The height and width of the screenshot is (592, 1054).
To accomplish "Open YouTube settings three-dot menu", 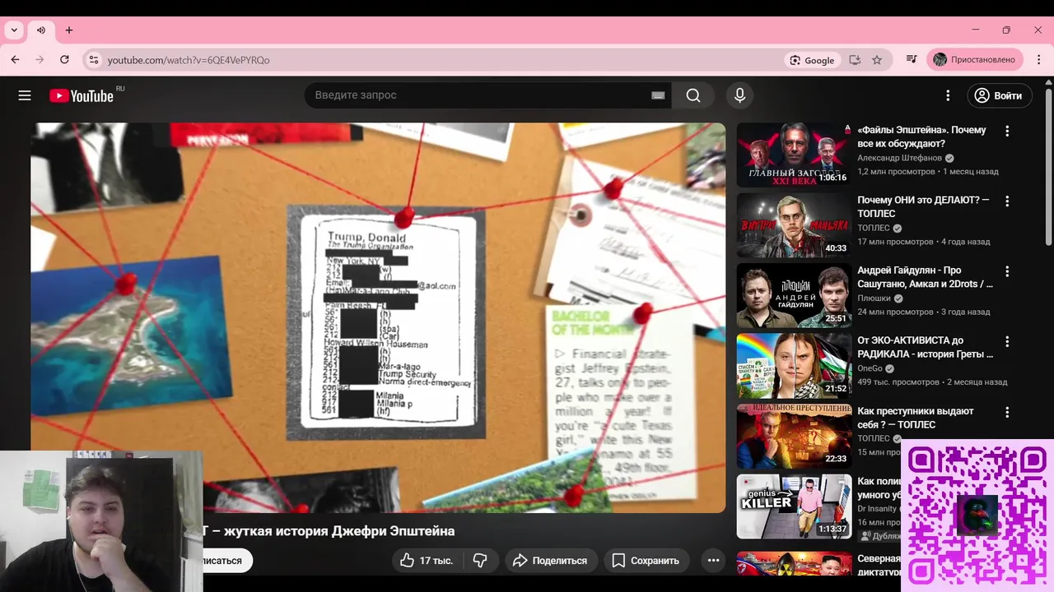I will (948, 95).
